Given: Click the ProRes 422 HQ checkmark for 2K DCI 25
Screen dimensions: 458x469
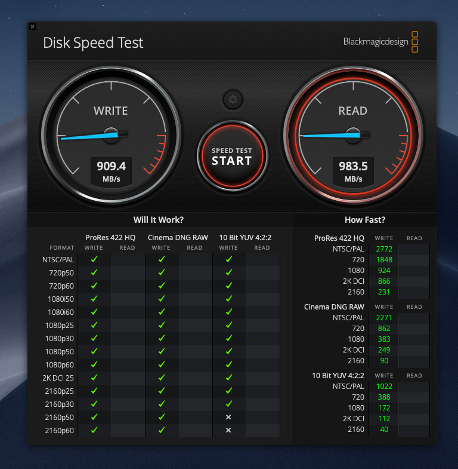Looking at the screenshot, I should tap(94, 378).
